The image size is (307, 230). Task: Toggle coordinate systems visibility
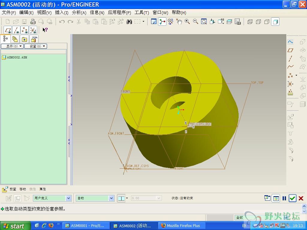(x=33, y=30)
